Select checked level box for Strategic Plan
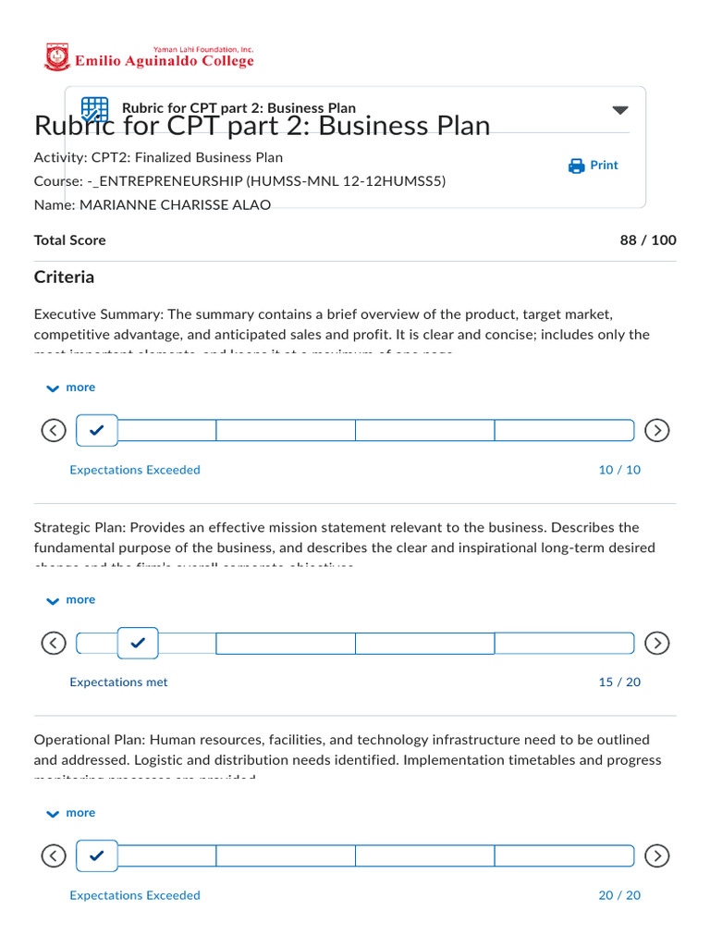The height and width of the screenshot is (947, 710). [x=139, y=643]
